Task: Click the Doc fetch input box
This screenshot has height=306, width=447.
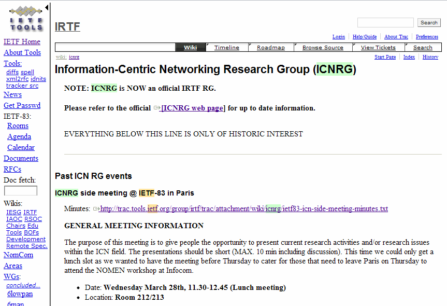Action: [21, 191]
